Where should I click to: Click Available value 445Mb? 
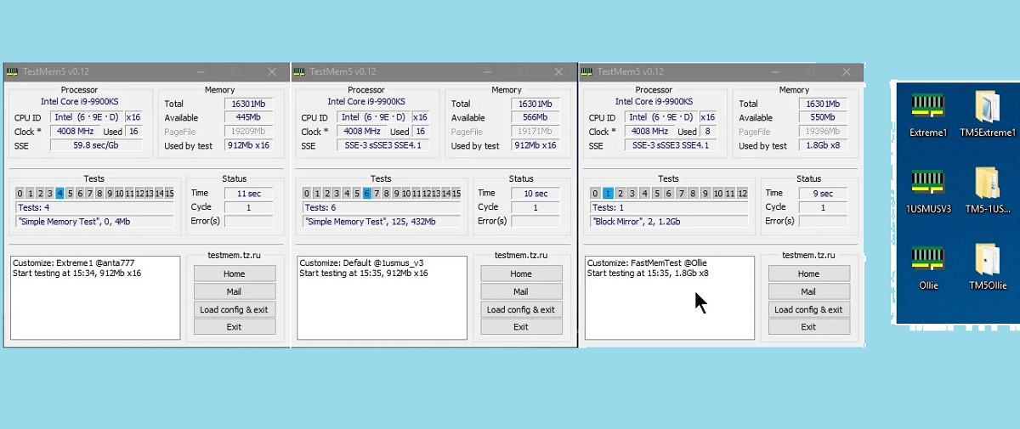tap(249, 117)
